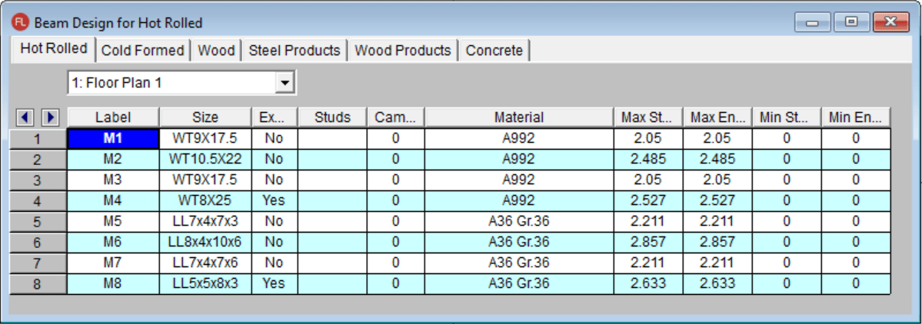This screenshot has height=324, width=922.
Task: Click the left scroll arrow icon
Action: pyautogui.click(x=25, y=117)
